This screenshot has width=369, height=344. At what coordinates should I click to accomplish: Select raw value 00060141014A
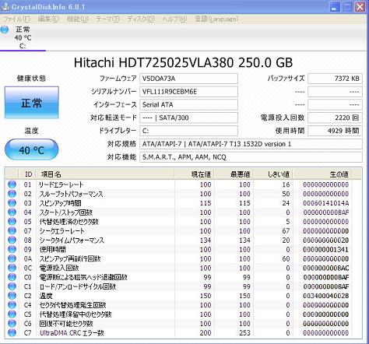[326, 203]
